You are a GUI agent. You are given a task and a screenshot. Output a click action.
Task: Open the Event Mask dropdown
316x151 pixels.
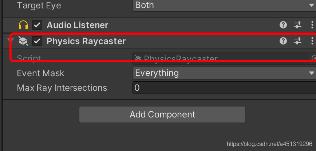tap(224, 73)
